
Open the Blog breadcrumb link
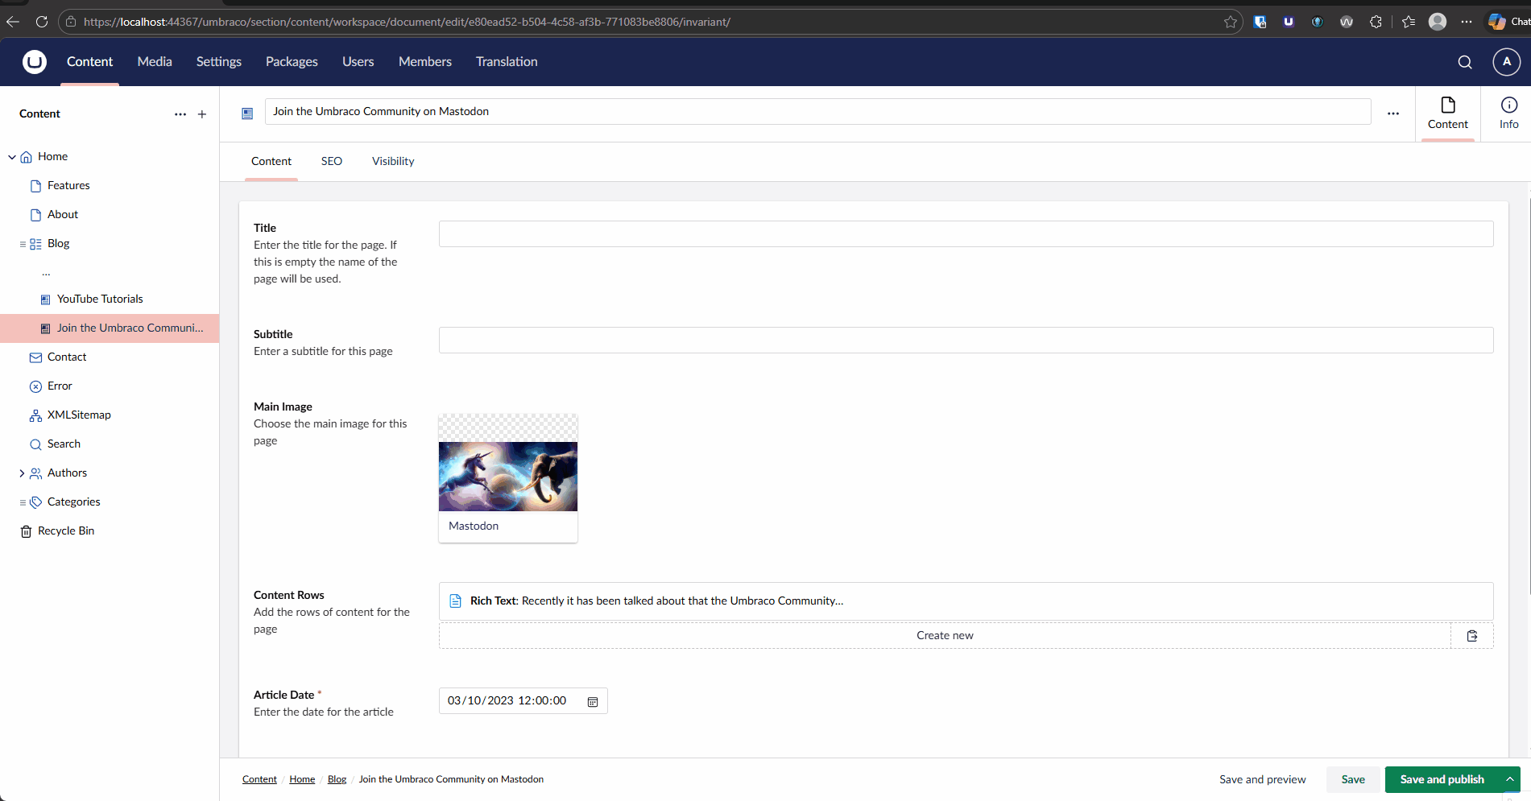(x=337, y=779)
